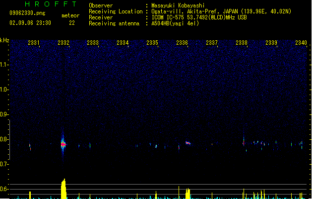
Task: Click the 2336 time marker
Action: pyautogui.click(x=182, y=43)
